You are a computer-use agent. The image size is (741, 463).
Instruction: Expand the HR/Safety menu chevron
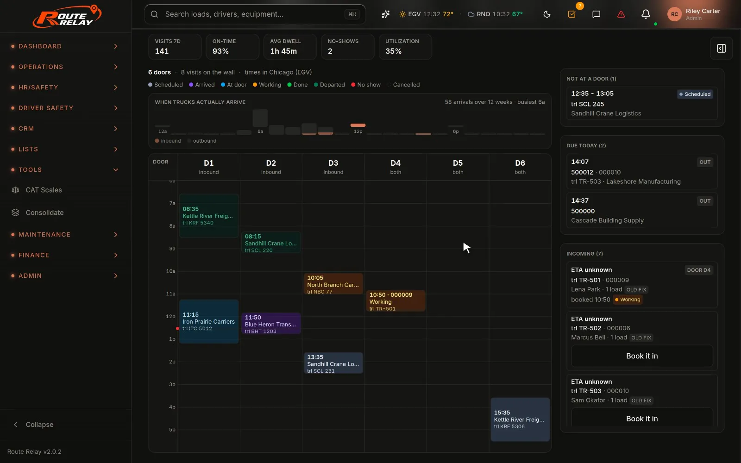click(116, 88)
